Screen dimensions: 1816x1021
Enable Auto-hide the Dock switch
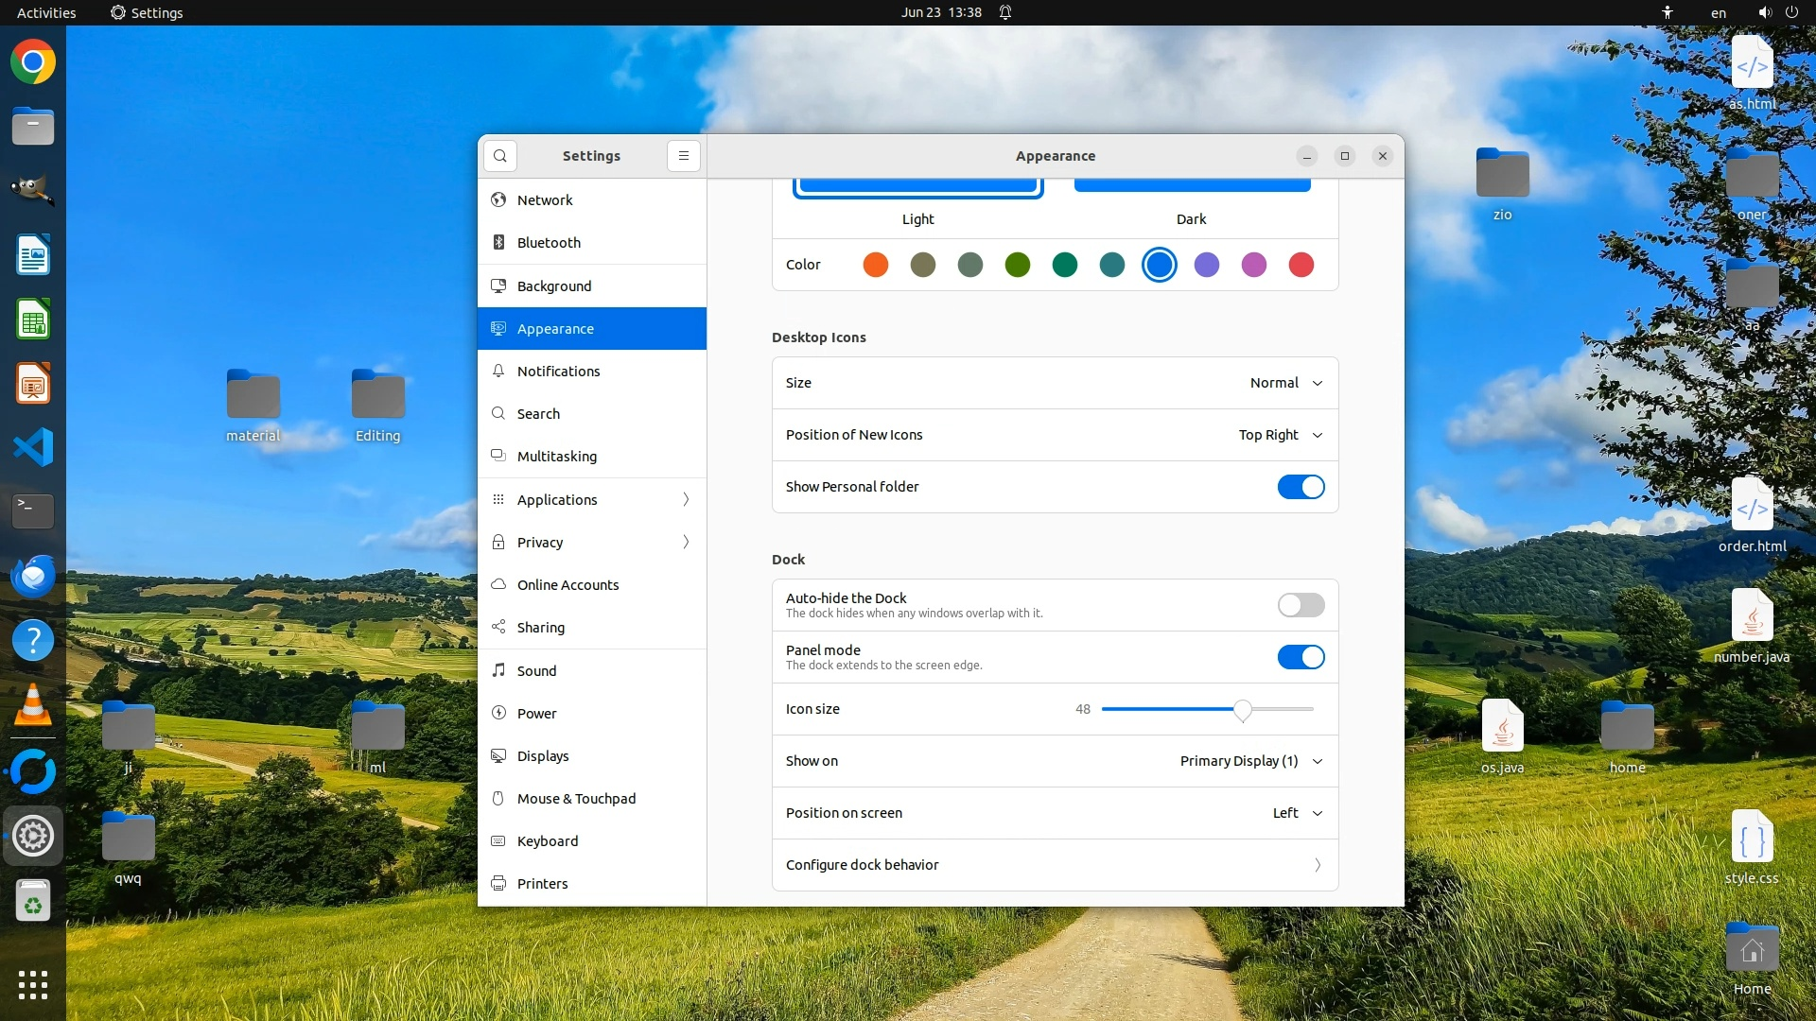click(1301, 605)
